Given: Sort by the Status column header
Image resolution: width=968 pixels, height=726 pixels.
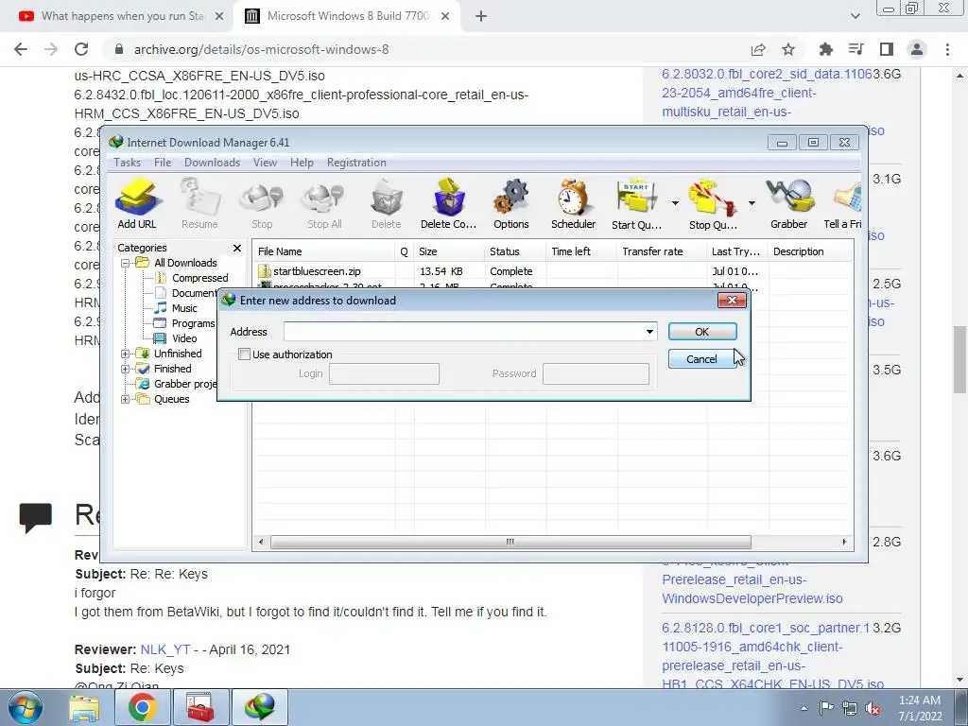Looking at the screenshot, I should coord(515,251).
